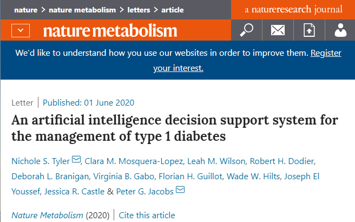
Task: Click the envelope e-alert icon
Action: click(x=278, y=30)
